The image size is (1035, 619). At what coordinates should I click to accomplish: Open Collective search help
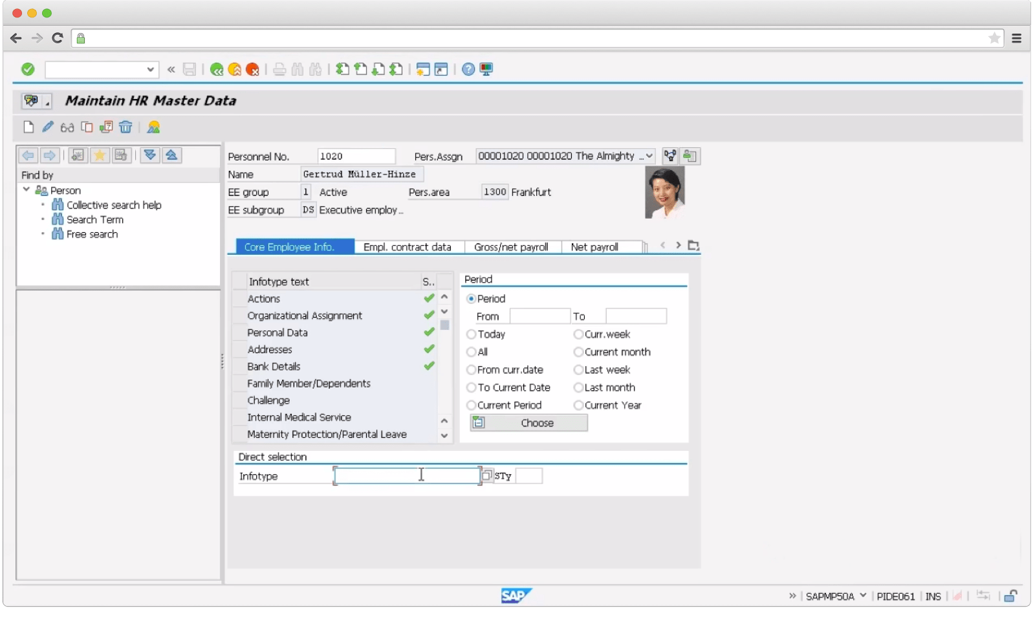point(114,205)
